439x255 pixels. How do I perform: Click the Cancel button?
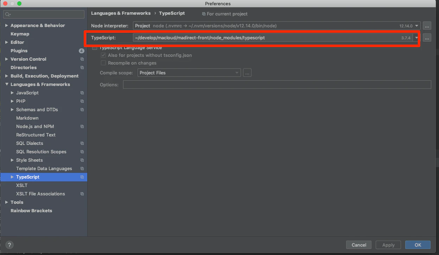click(x=359, y=245)
